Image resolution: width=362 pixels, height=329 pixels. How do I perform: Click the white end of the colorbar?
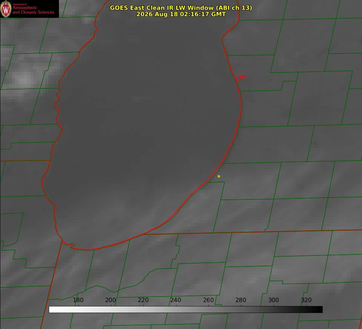52,309
